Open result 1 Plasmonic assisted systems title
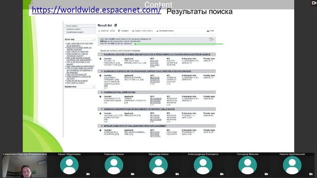The image size is (317, 178). coord(157,54)
